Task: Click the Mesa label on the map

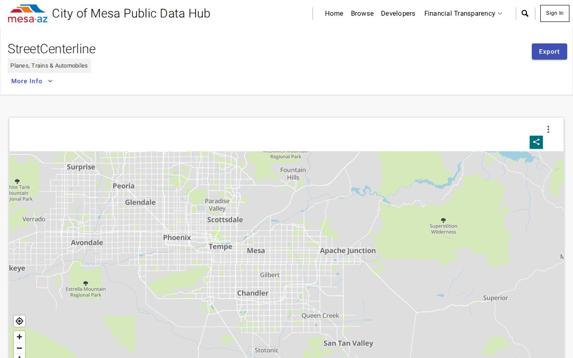Action: coord(256,251)
